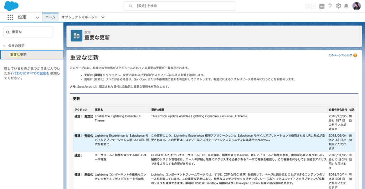Image resolution: width=365 pixels, height=189 pixels.
Task: Open the App Launcher grid icon
Action: coord(10,17)
